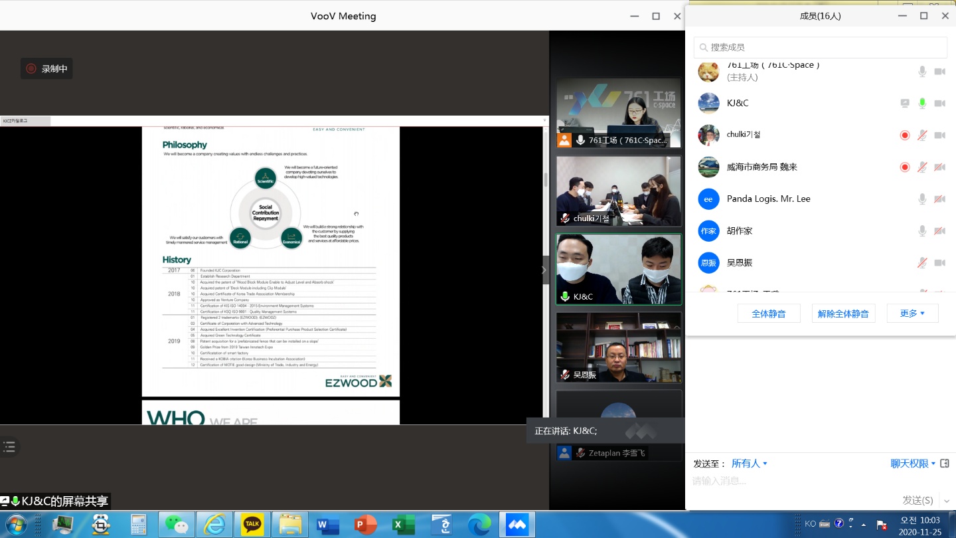Open Hancom Office icon in taskbar
The height and width of the screenshot is (538, 956).
click(x=441, y=525)
